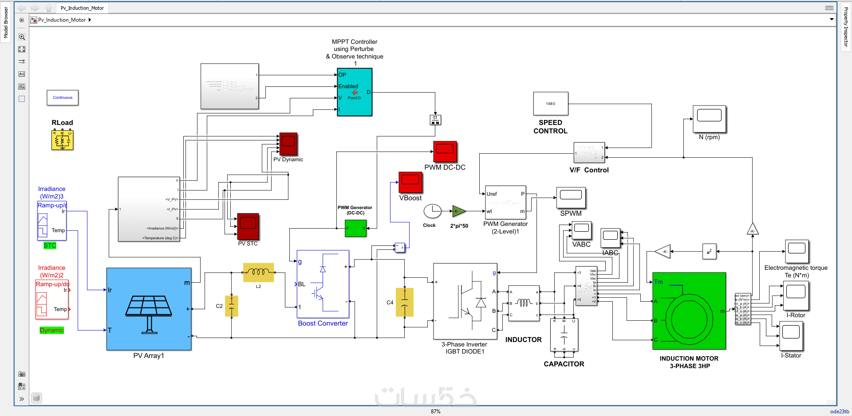Click the navigate Back arrow
852x416 pixels.
pyautogui.click(x=21, y=8)
